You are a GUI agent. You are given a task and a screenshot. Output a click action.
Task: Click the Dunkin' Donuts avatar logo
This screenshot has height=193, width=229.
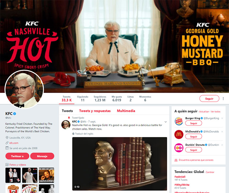(179, 148)
